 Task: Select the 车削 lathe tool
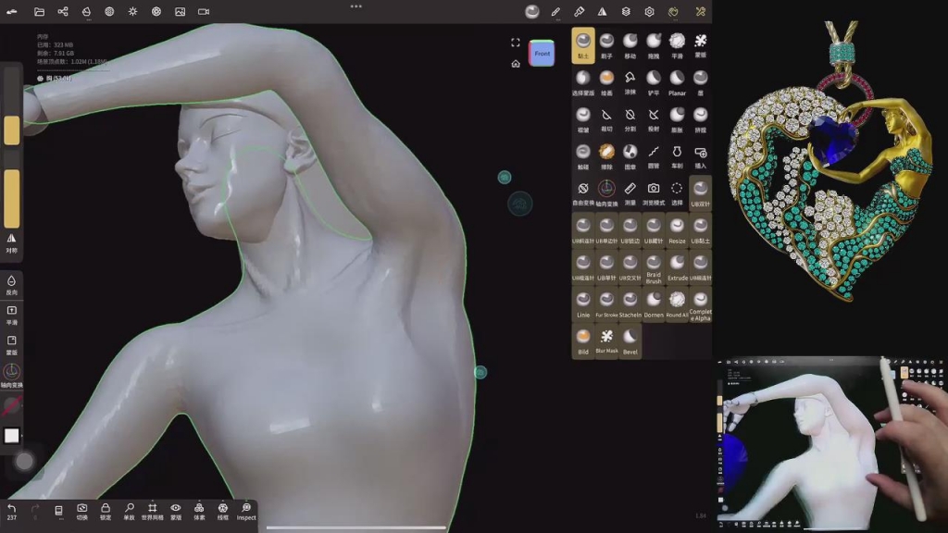point(677,155)
